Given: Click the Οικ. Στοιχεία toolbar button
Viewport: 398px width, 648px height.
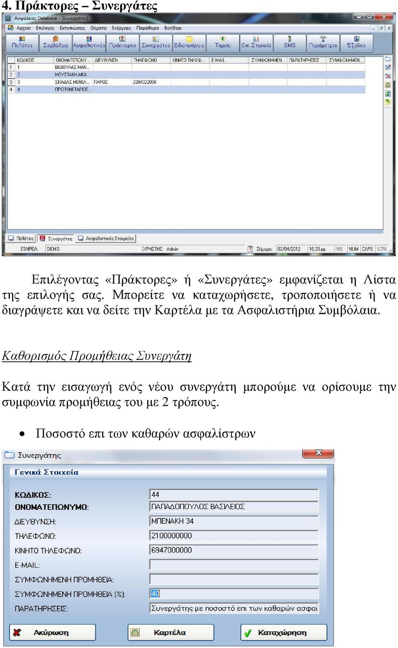Looking at the screenshot, I should (x=256, y=43).
